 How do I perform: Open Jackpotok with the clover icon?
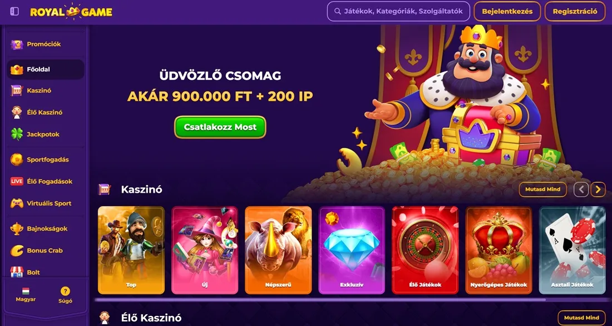(x=17, y=134)
